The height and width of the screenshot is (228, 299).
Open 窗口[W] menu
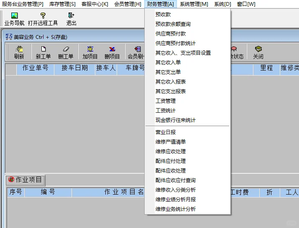pyautogui.click(x=246, y=4)
